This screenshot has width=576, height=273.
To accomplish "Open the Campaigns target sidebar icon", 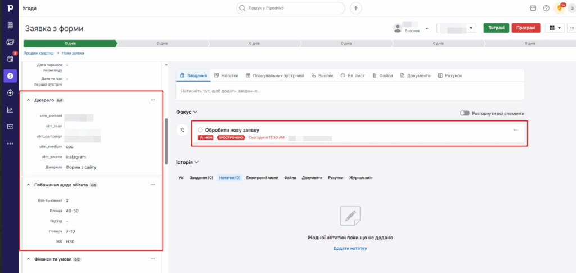I will [x=10, y=92].
